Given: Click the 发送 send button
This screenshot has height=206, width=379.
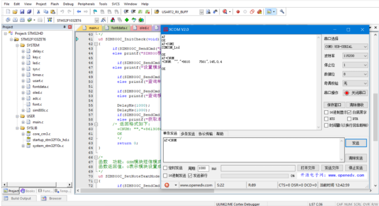Looking at the screenshot, I should [x=356, y=143].
